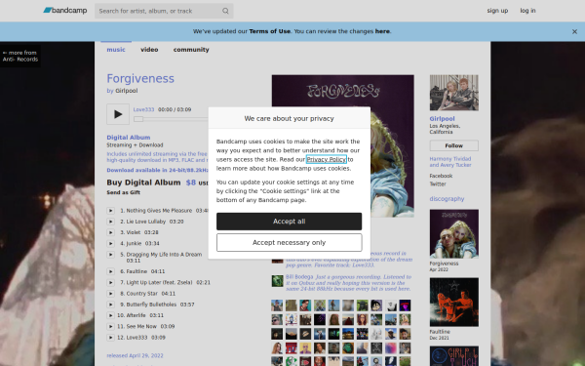585x366 pixels.
Task: Choose Accept necessary only
Action: point(290,243)
